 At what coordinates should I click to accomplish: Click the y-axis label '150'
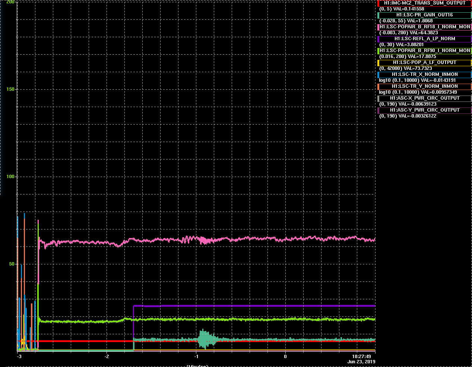pyautogui.click(x=10, y=89)
